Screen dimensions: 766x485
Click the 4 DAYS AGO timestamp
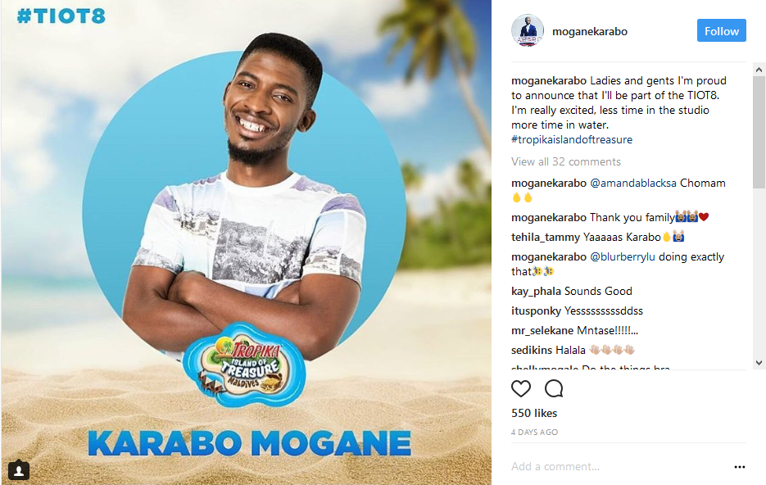[534, 433]
